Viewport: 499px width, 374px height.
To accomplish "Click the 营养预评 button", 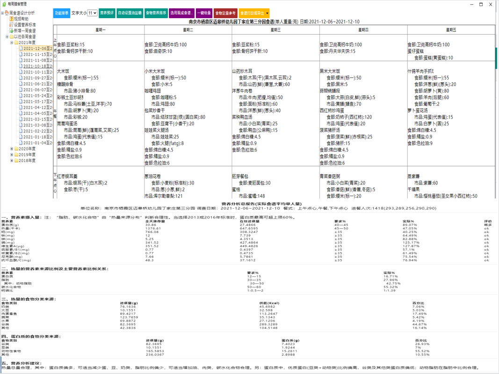I will 107,13.
